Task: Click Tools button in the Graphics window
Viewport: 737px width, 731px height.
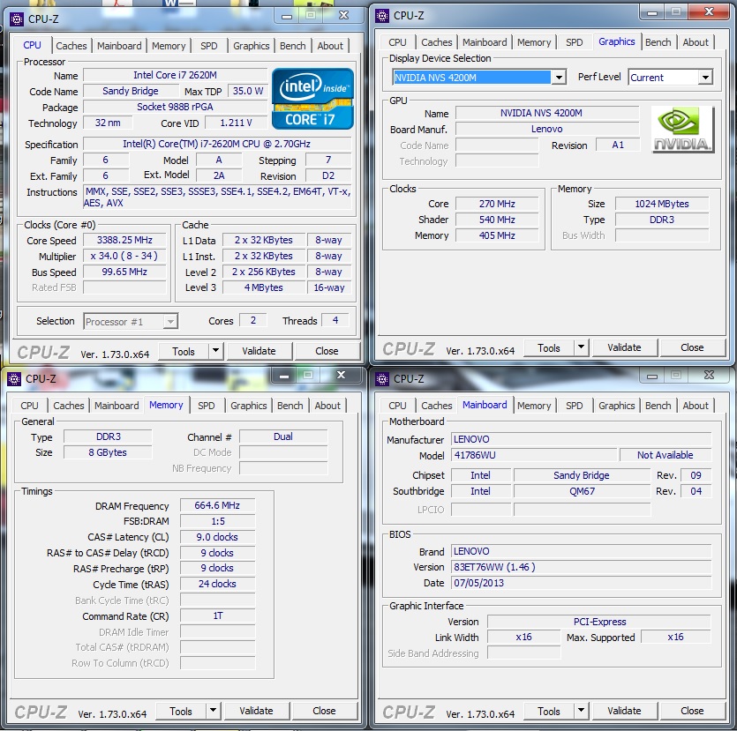Action: (x=549, y=348)
